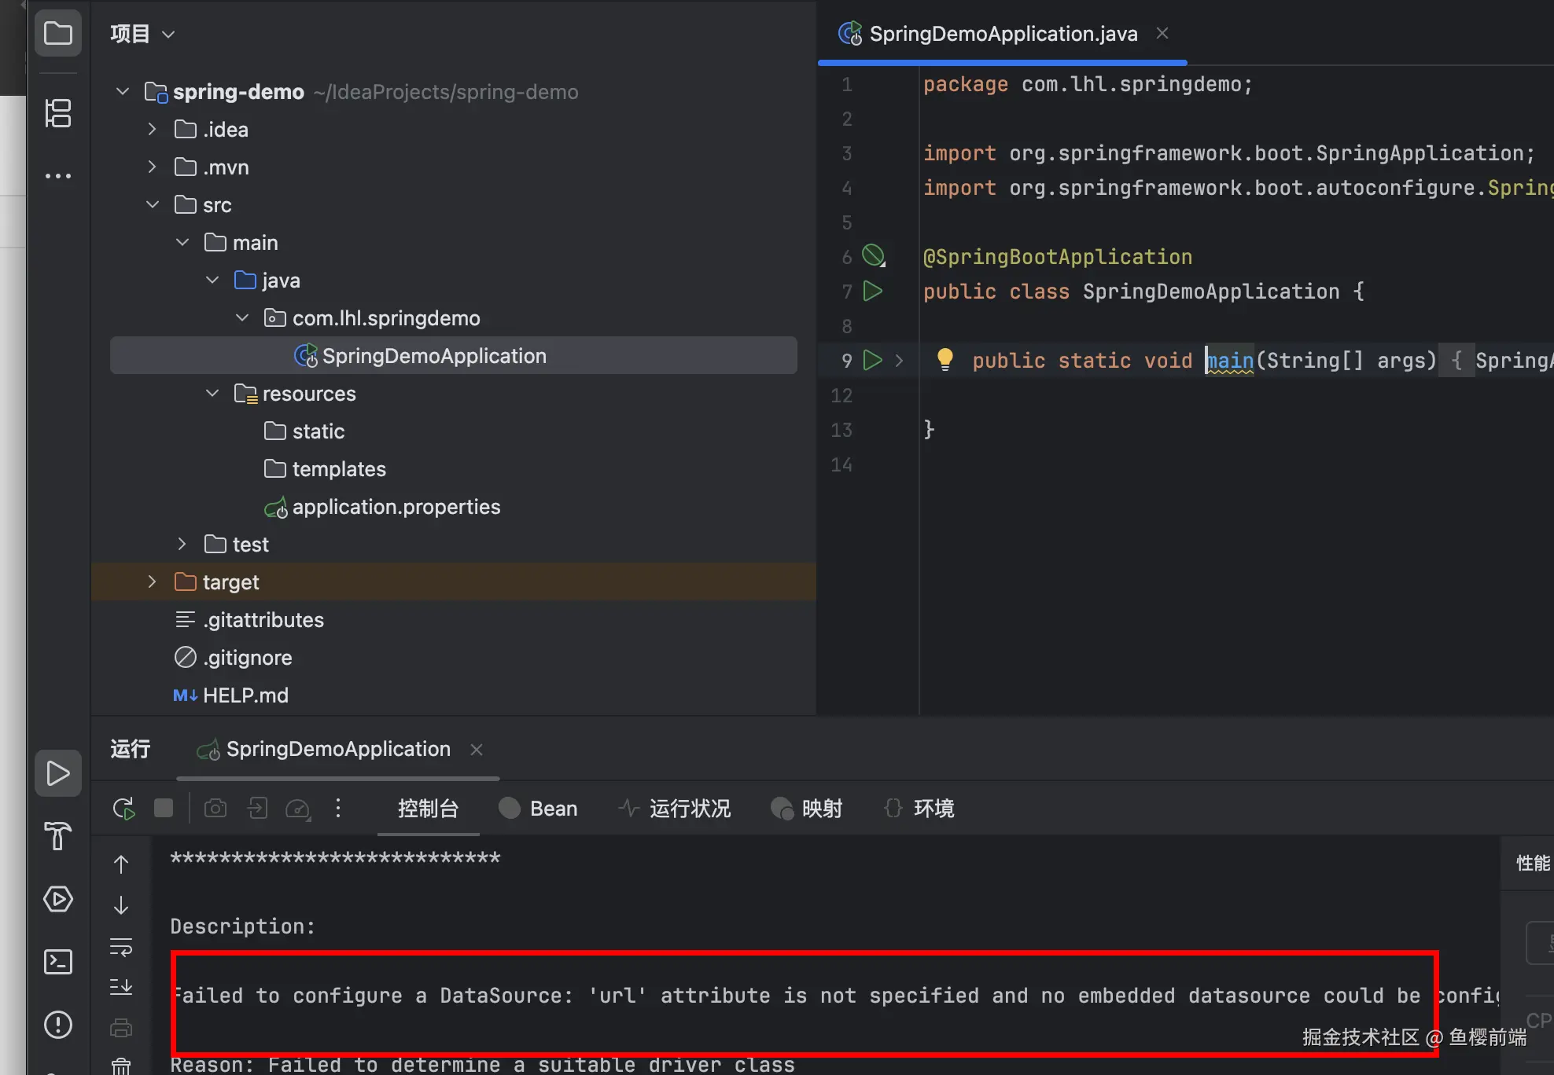1554x1075 pixels.
Task: Click the yellow intention lightbulb icon
Action: (x=945, y=360)
